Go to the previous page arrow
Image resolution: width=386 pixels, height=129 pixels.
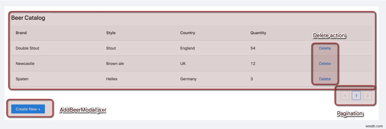coord(345,96)
